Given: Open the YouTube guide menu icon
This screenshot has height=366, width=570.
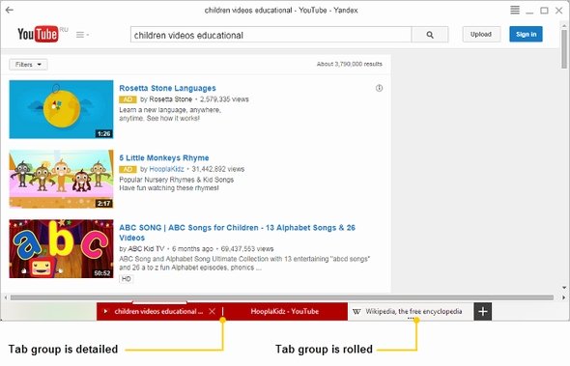Looking at the screenshot, I should (x=82, y=35).
